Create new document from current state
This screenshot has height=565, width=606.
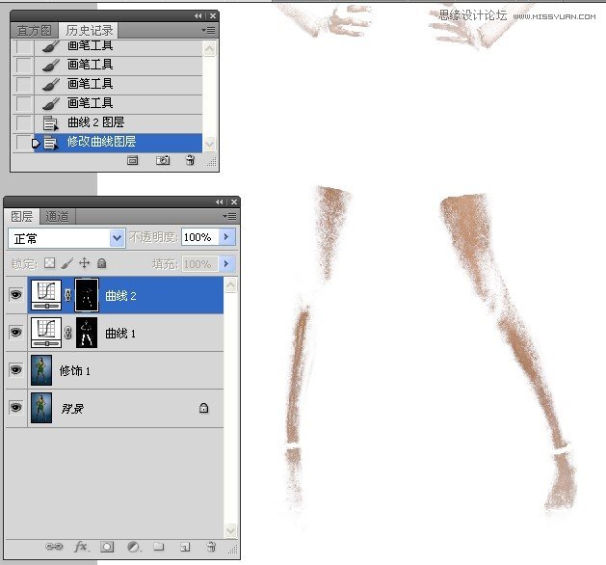[x=133, y=160]
